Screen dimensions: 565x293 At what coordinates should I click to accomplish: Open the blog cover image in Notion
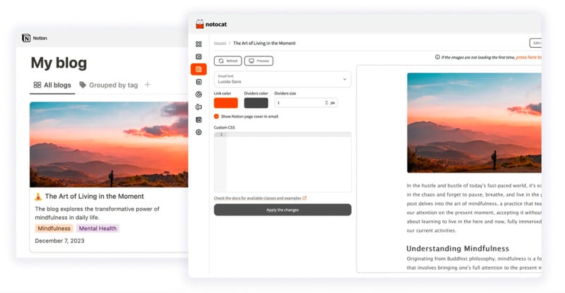tap(109, 144)
